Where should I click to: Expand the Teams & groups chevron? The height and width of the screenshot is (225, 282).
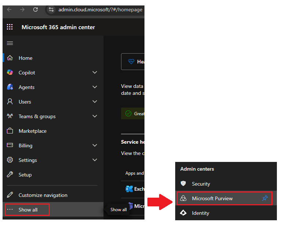point(95,116)
